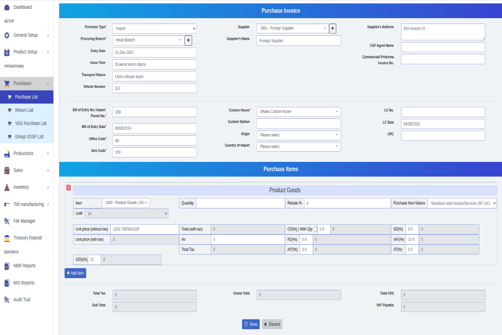The height and width of the screenshot is (335, 502).
Task: Click the Unit price (without tax) field
Action: (145, 230)
